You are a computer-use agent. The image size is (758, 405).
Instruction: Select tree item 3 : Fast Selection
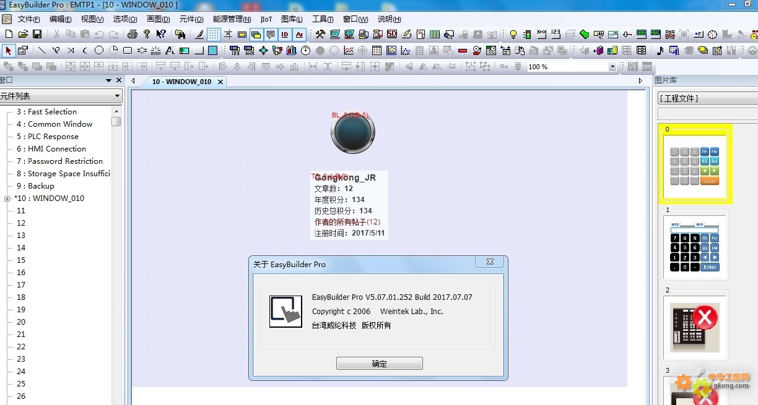click(x=46, y=112)
